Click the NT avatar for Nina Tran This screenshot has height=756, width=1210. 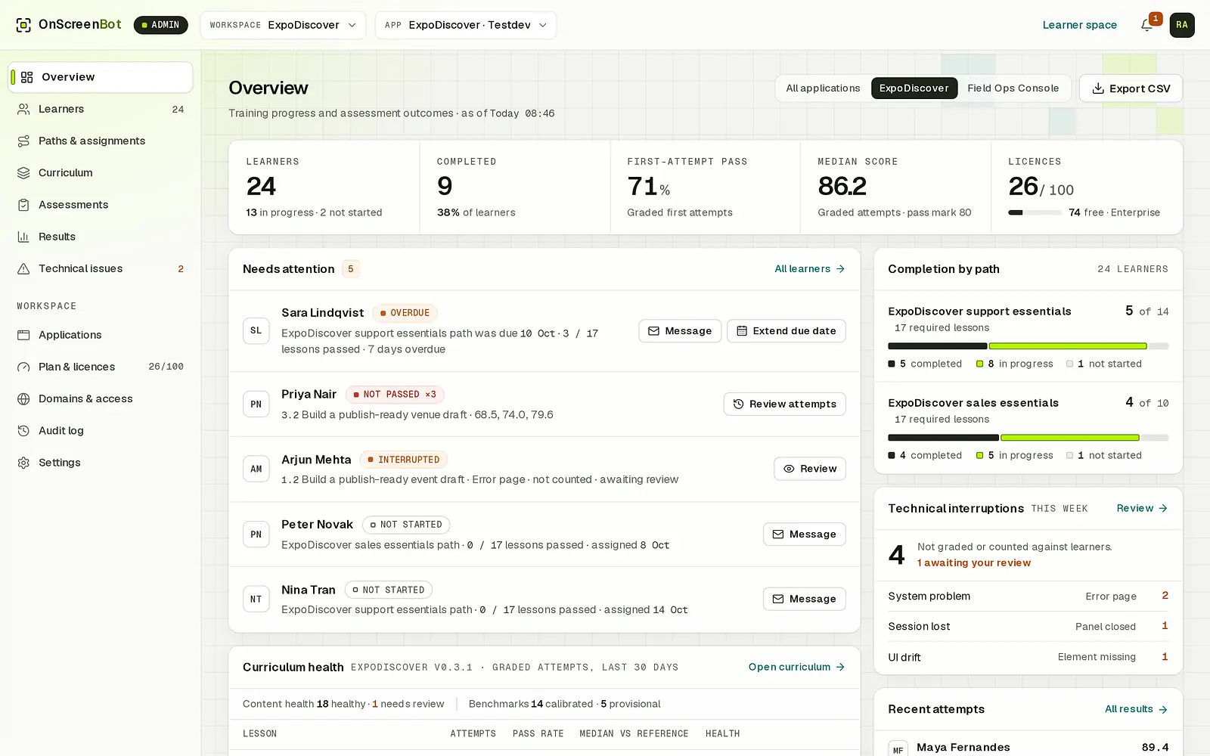pyautogui.click(x=256, y=599)
